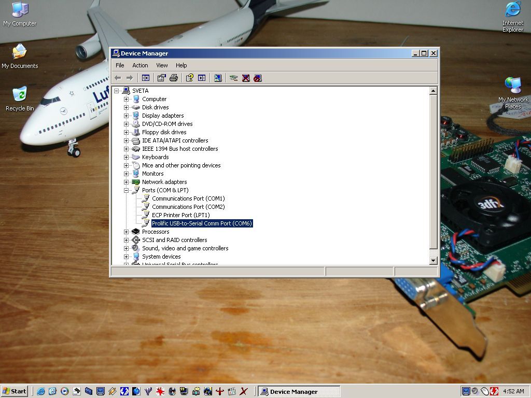Expand the Computer category
This screenshot has height=398, width=531.
pos(127,99)
